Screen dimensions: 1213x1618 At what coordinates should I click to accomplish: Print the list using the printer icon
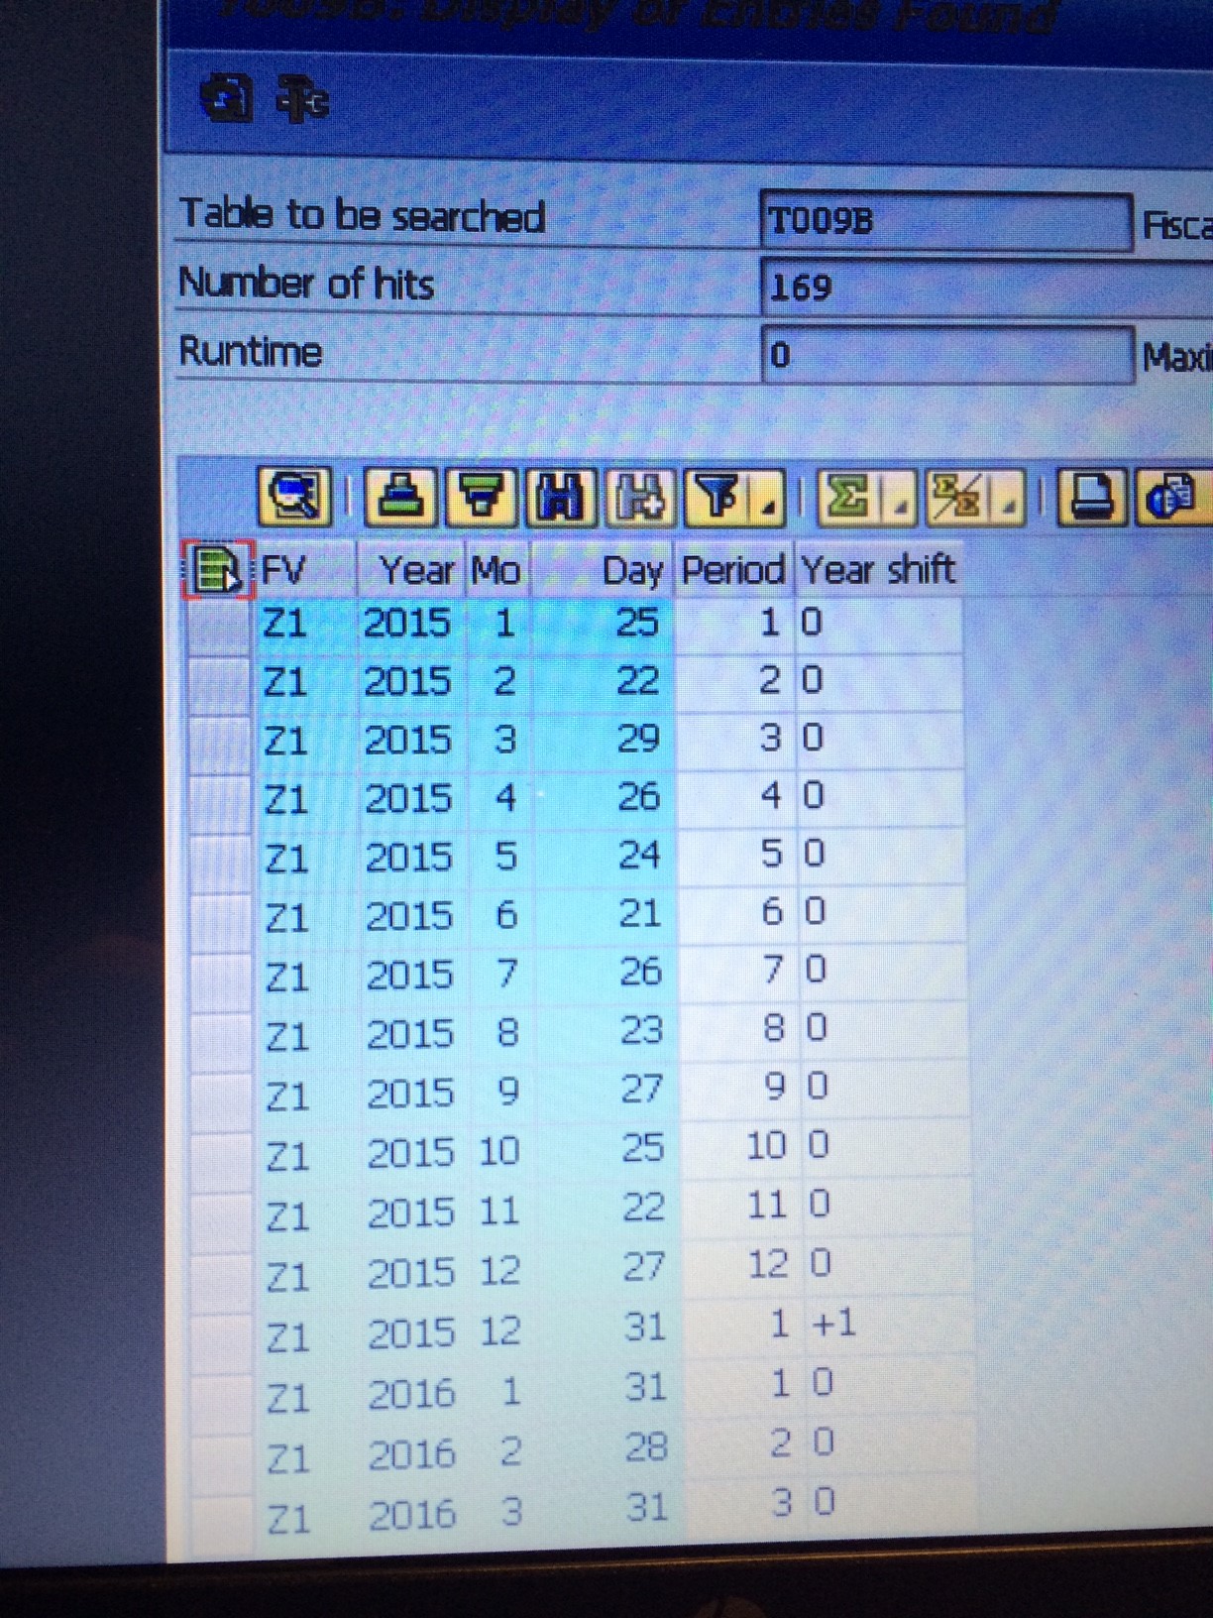tap(1092, 496)
